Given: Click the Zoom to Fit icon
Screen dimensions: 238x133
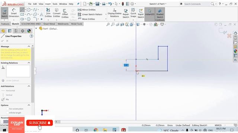Looking at the screenshot, I should coord(108,24).
